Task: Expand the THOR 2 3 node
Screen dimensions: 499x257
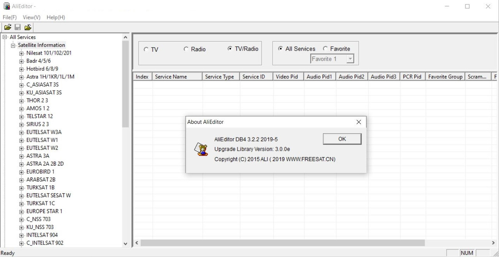Action: [21, 101]
